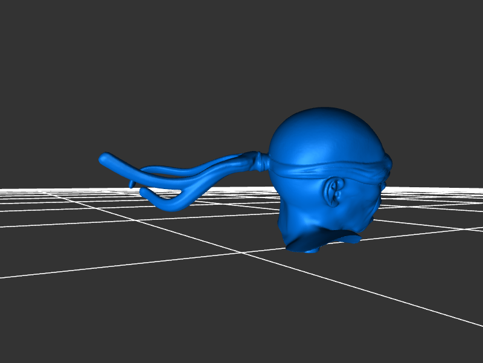This screenshot has width=483, height=363.
Task: Select the knot of the headband
Action: [260, 161]
